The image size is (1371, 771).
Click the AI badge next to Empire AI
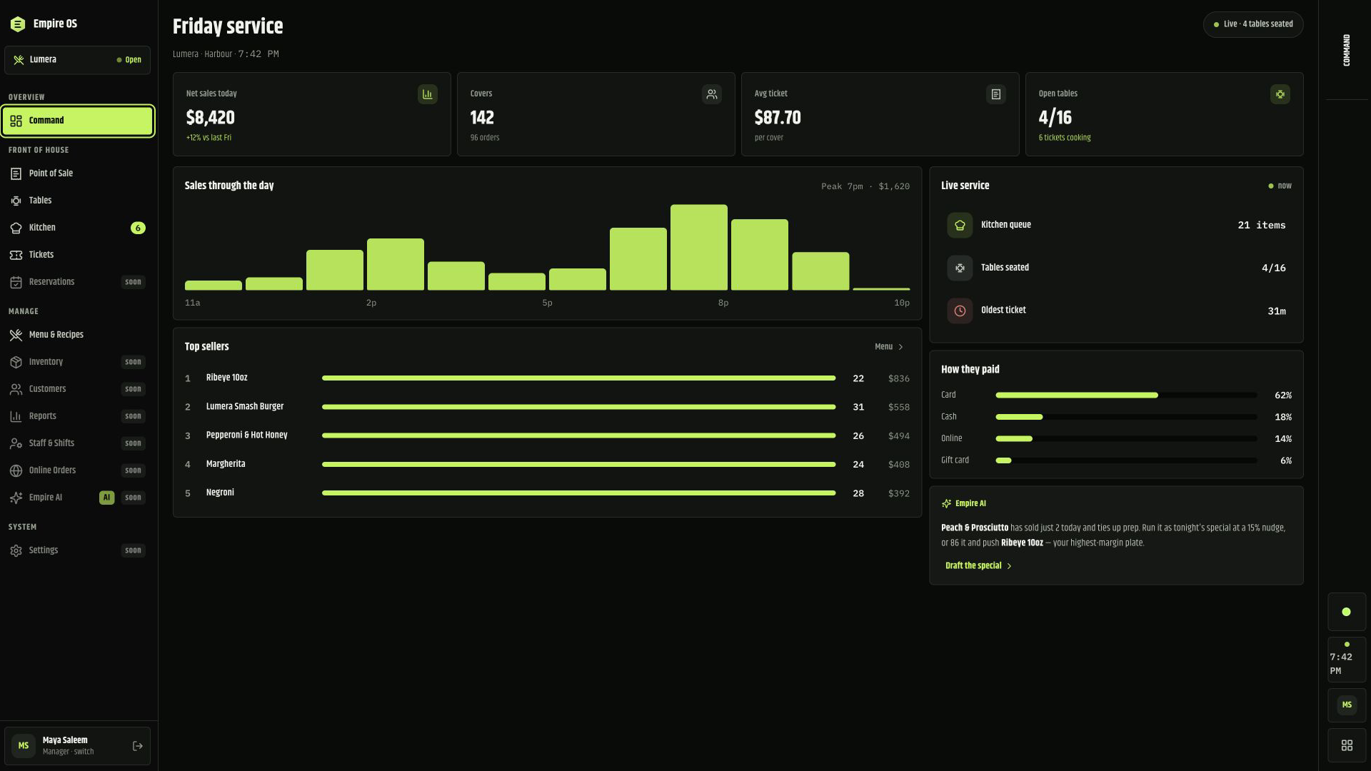[106, 498]
